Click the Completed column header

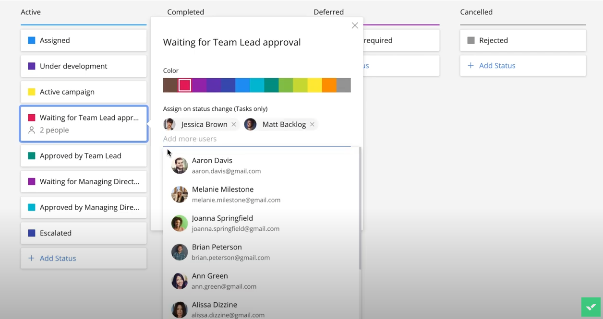pyautogui.click(x=185, y=12)
